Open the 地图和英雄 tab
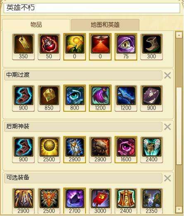The width and height of the screenshot is (184, 216). [105, 25]
